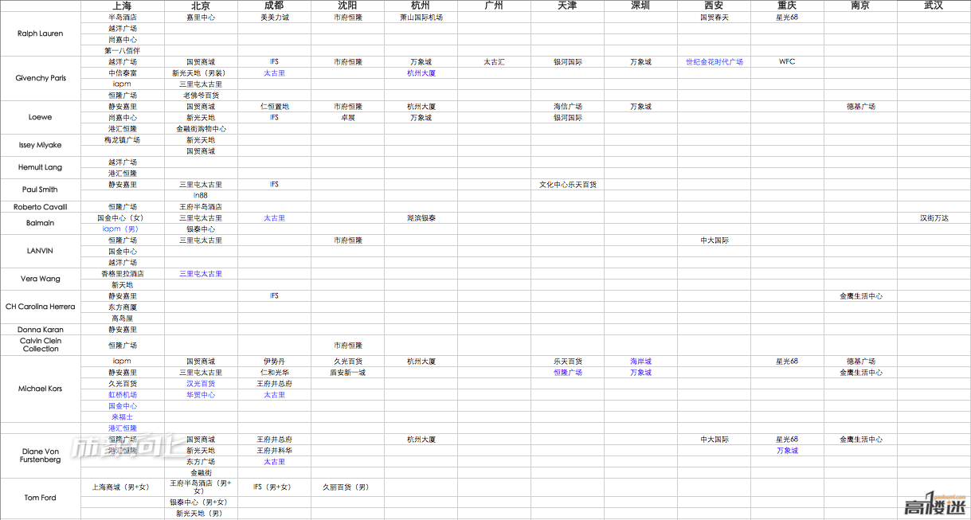The height and width of the screenshot is (520, 971).
Task: Click the WFC cell under 重庆
Action: tap(787, 61)
